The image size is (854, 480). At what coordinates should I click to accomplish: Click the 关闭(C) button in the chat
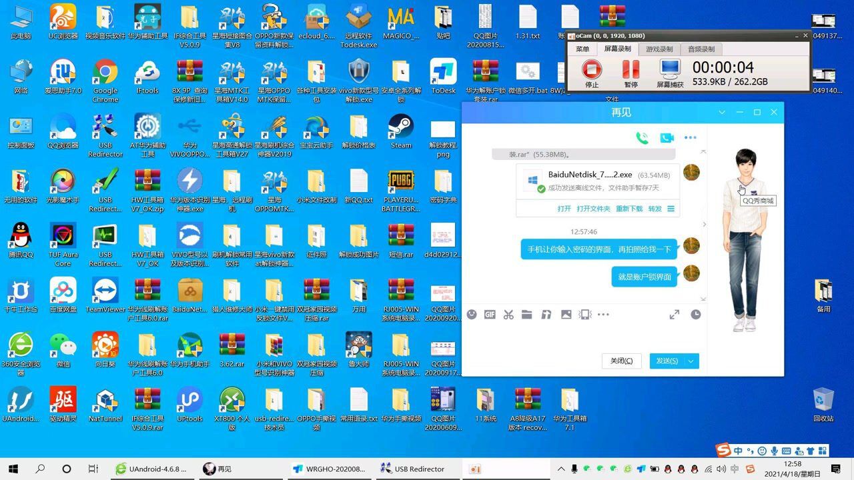pos(622,361)
